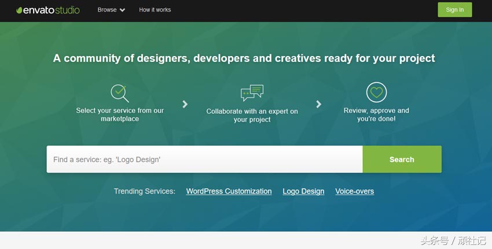
Task: Click the Trending Services label
Action: point(144,191)
